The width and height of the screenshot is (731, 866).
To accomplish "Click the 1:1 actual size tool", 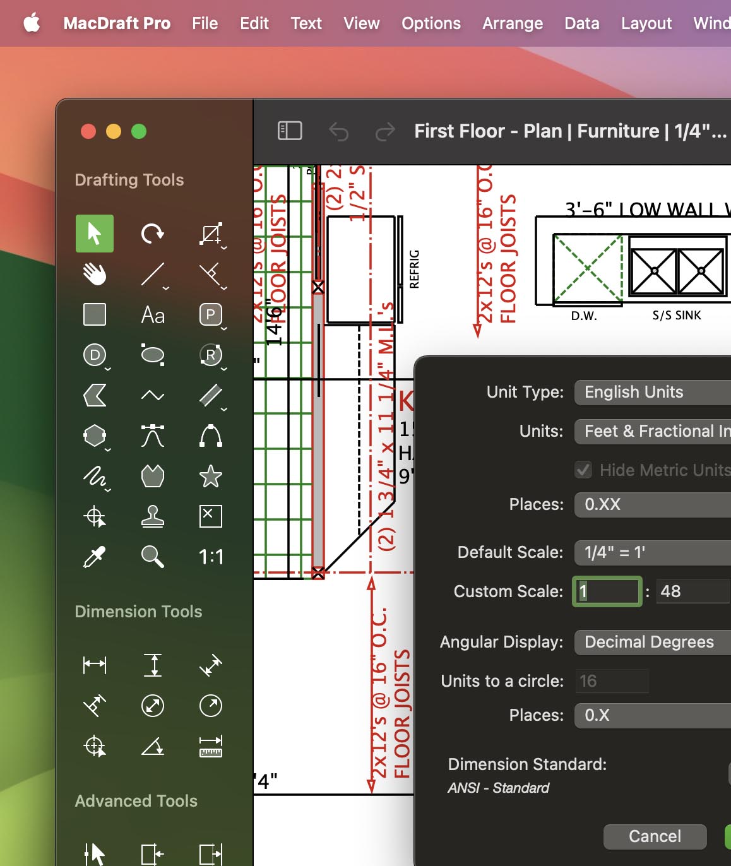I will tap(210, 557).
